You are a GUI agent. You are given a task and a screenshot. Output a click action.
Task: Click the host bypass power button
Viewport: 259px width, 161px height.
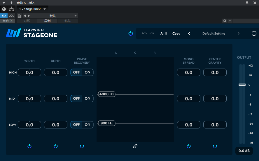4,16
